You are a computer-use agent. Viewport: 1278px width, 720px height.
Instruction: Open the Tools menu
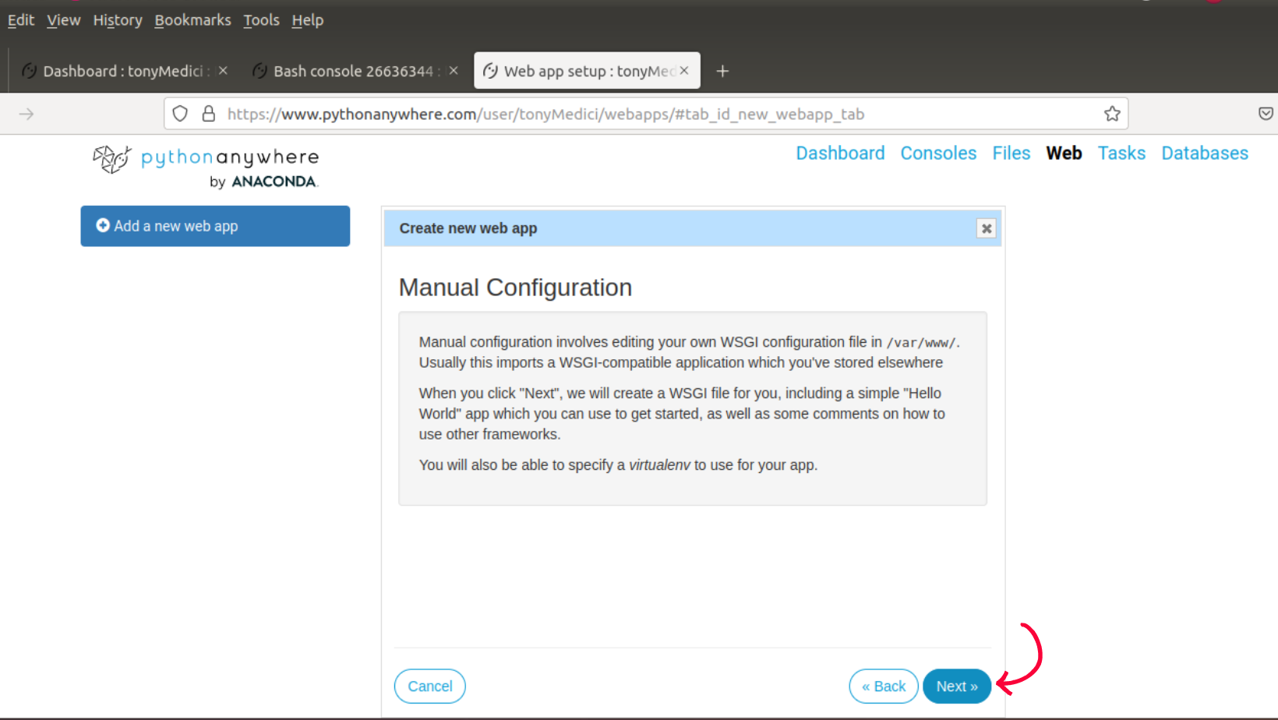261,20
